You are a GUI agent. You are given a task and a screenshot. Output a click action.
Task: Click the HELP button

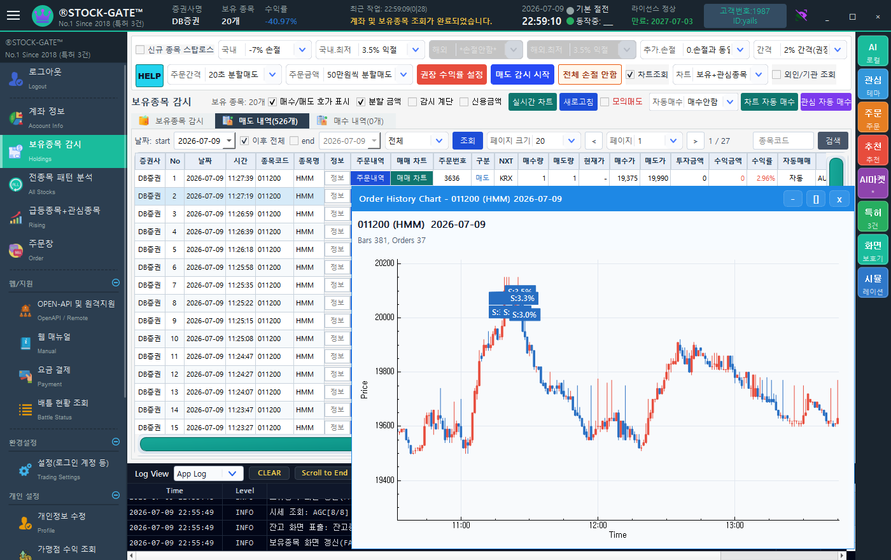[x=150, y=76]
